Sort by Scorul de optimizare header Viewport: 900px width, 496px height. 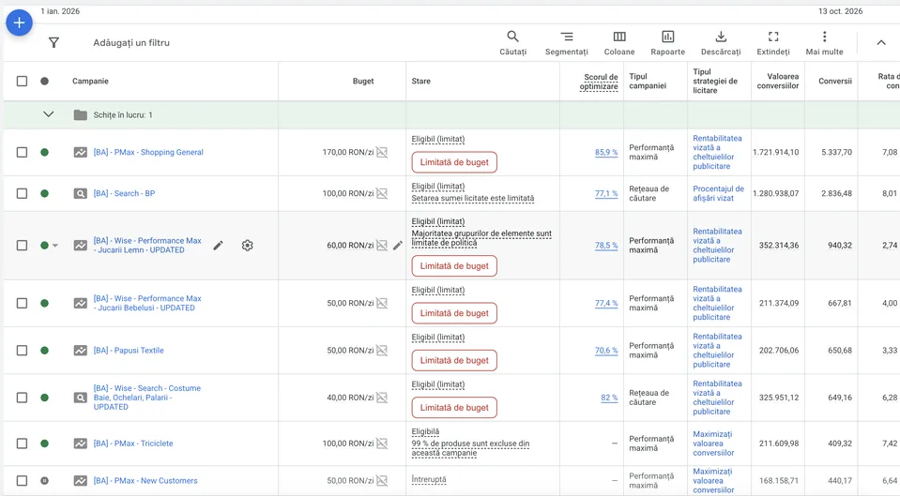[x=599, y=82]
